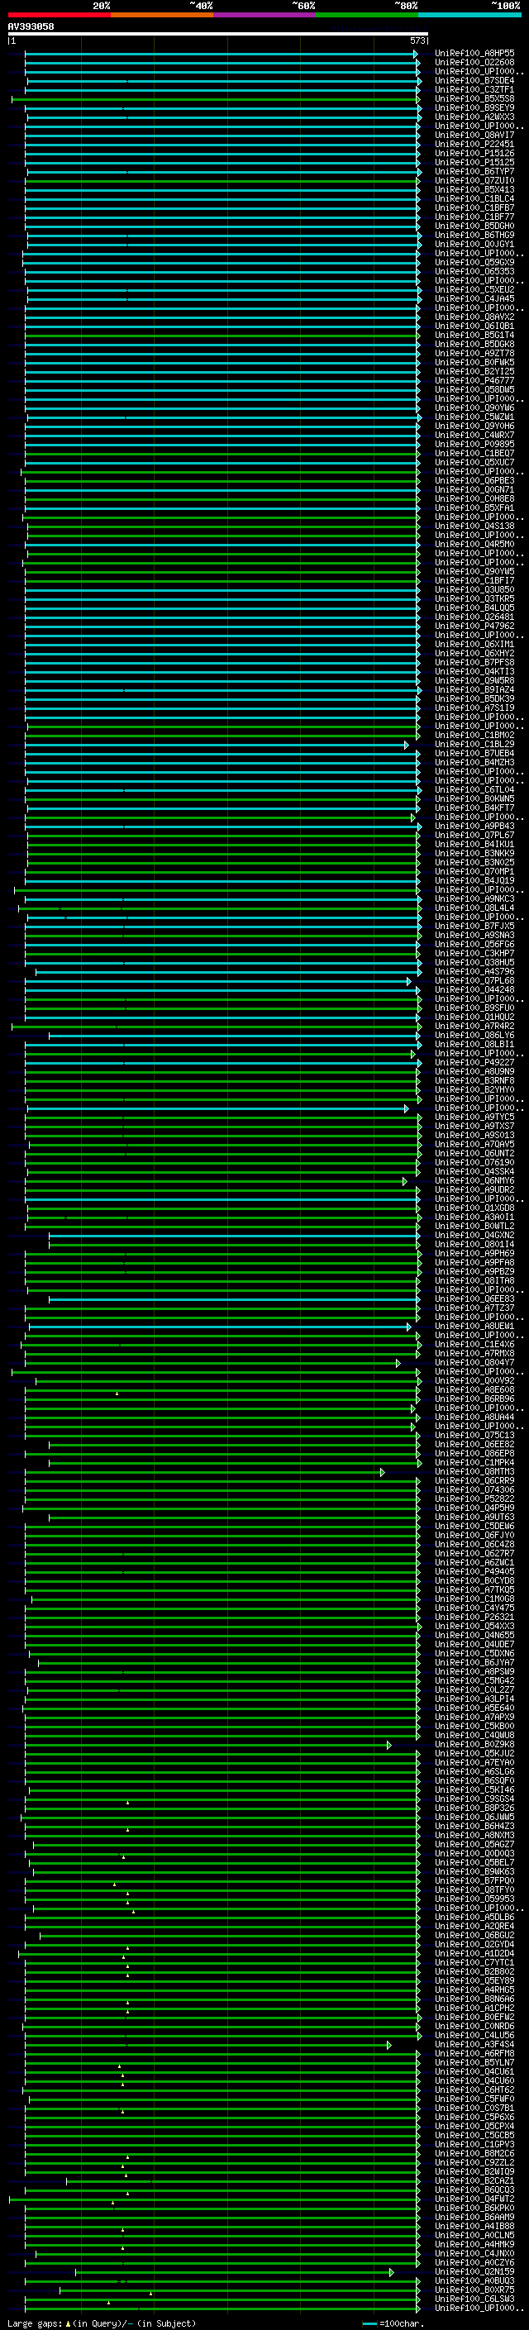The width and height of the screenshot is (529, 2330).
Task: Click the alignment bar for UniRef100_Q7ZUI0
Action: coord(222,181)
